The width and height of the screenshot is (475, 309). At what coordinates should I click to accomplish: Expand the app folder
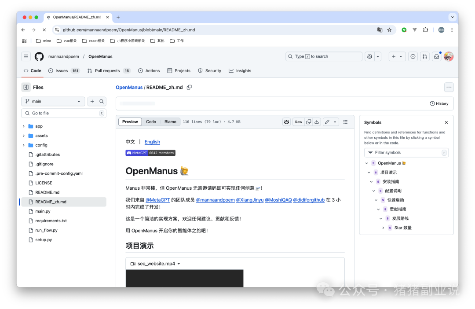point(24,126)
